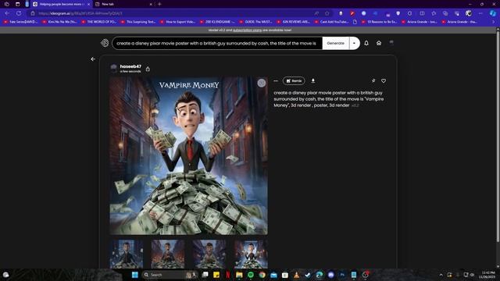Download the generated image
Viewport: 500px width, 281px height.
click(x=313, y=81)
